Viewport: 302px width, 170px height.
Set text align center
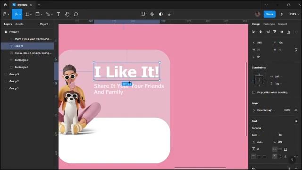[259, 156]
